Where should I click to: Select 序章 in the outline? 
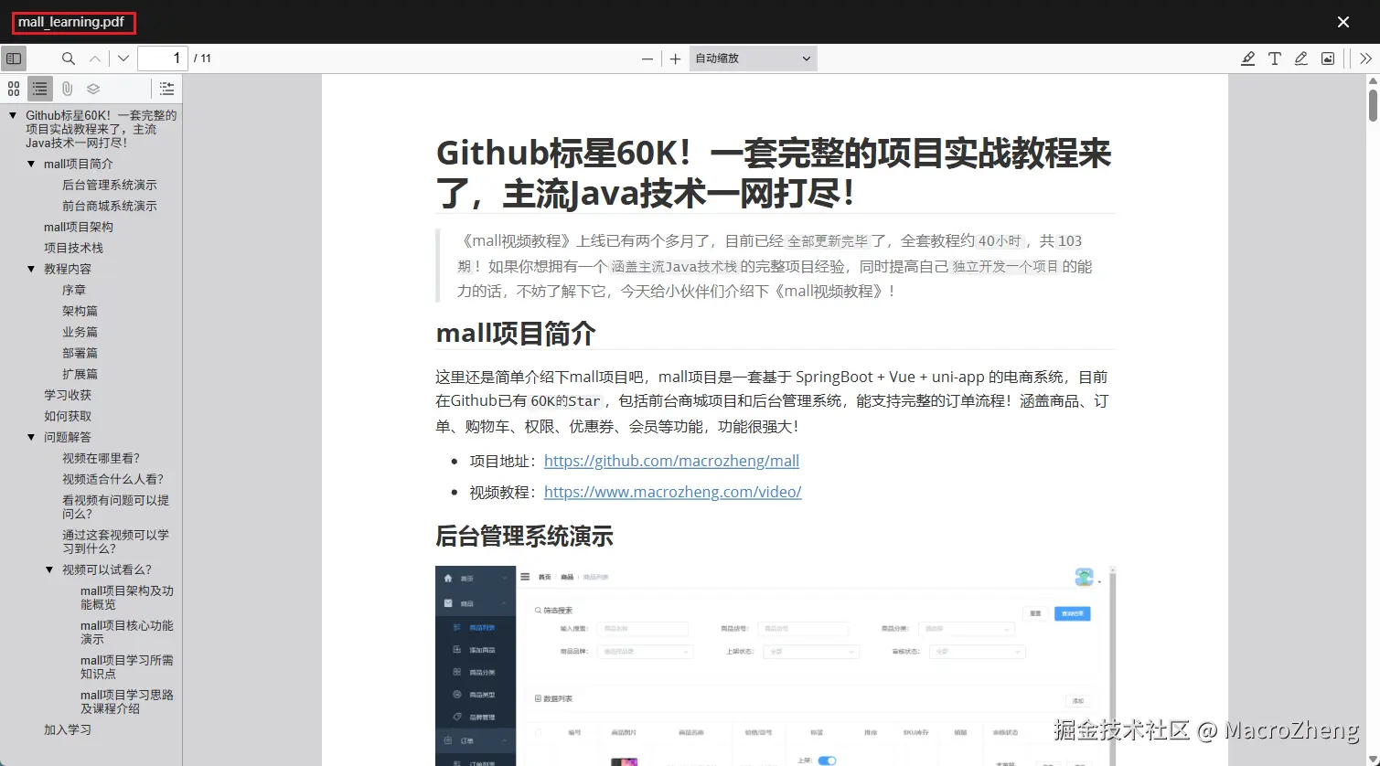(74, 290)
